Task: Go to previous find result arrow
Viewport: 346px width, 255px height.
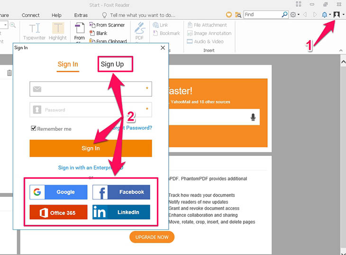Action: 305,15
